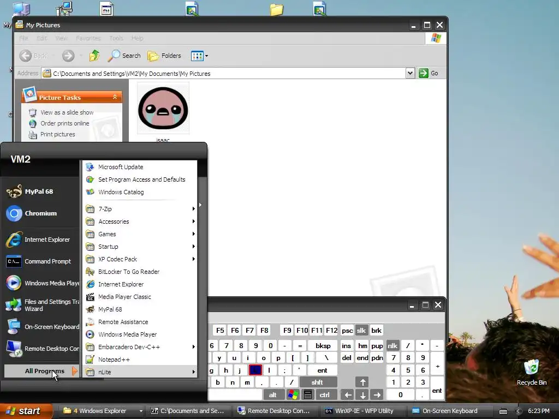
Task: Click All Programs button
Action: coord(41,371)
